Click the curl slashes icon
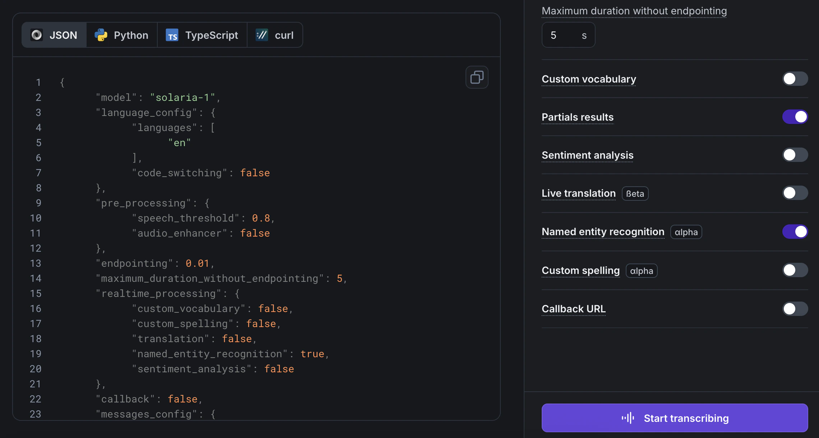The image size is (819, 438). (262, 35)
